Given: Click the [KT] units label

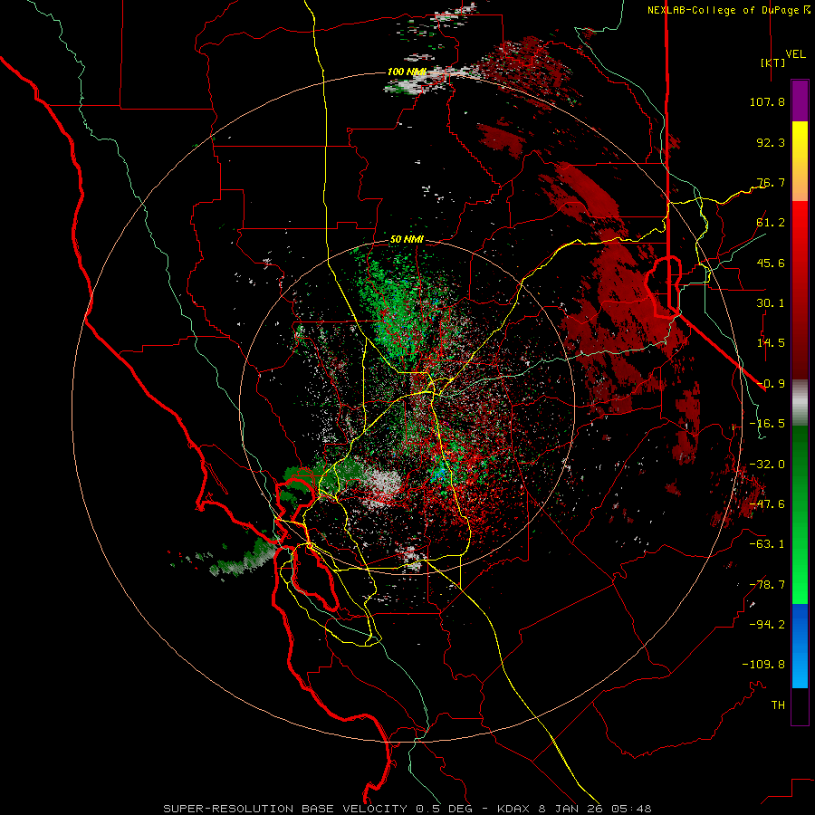Looking at the screenshot, I should tap(772, 62).
